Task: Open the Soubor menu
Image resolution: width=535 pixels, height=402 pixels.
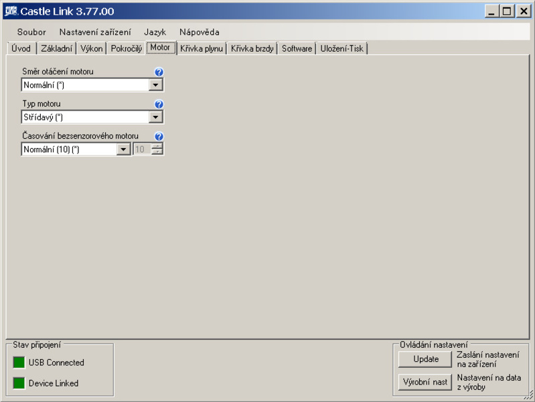Action: pyautogui.click(x=31, y=32)
